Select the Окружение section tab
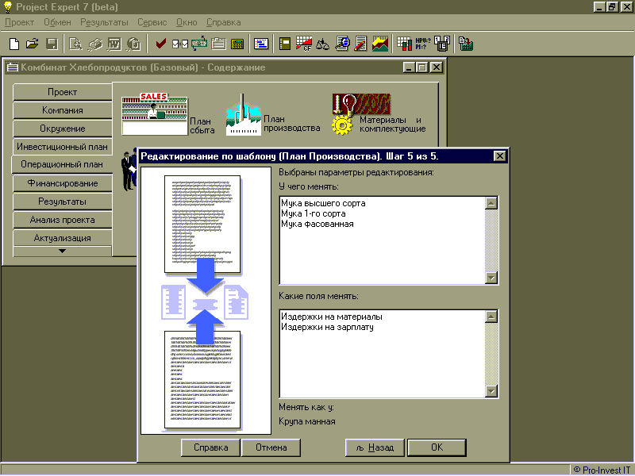 click(63, 129)
